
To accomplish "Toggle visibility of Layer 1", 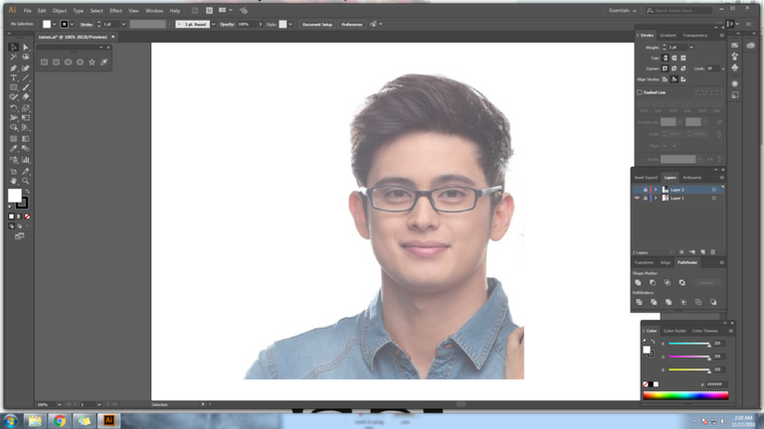I will click(x=638, y=198).
